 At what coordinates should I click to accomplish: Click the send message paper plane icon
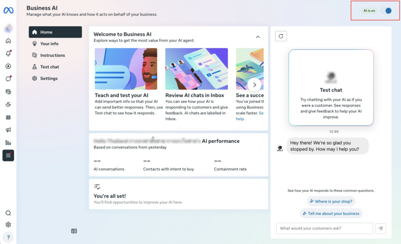[x=381, y=228]
